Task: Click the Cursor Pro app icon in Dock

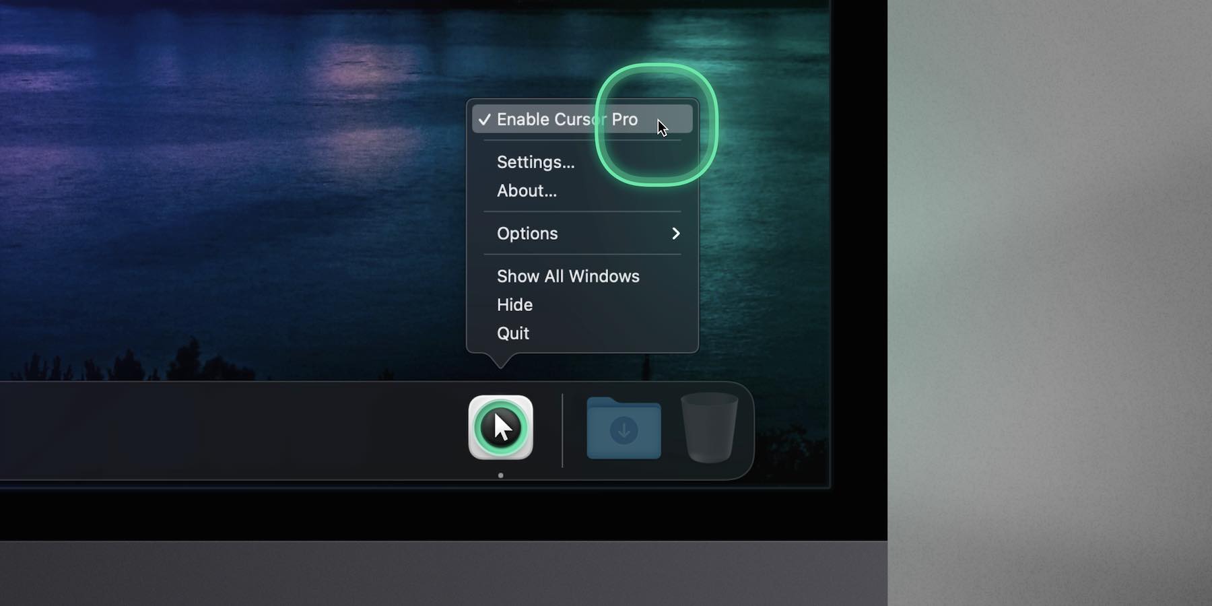Action: coord(500,428)
